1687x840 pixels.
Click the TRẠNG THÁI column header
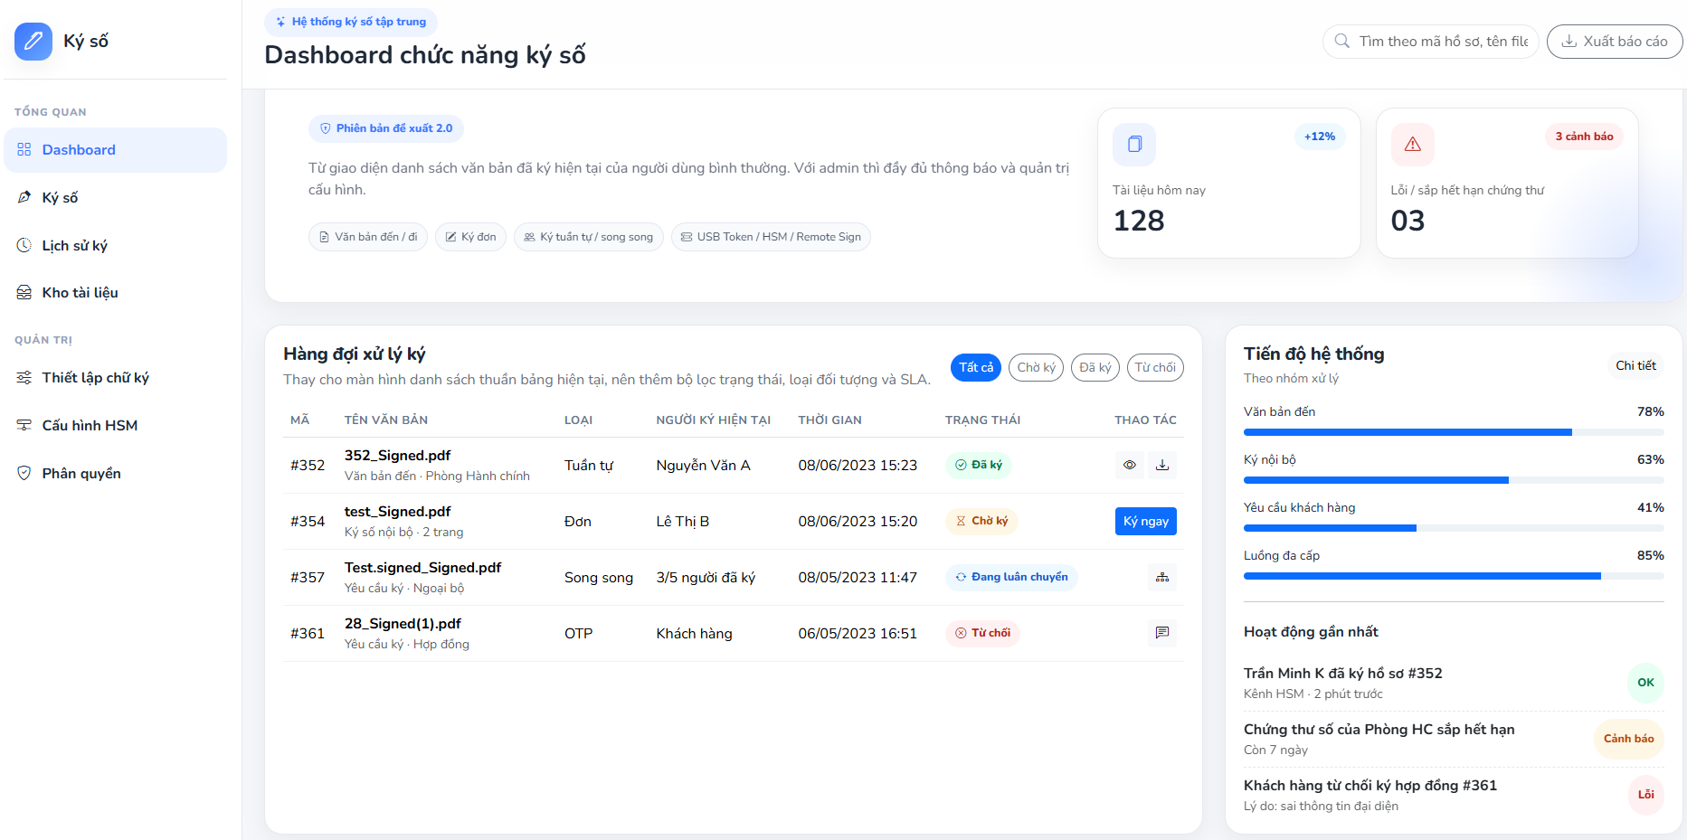click(982, 420)
